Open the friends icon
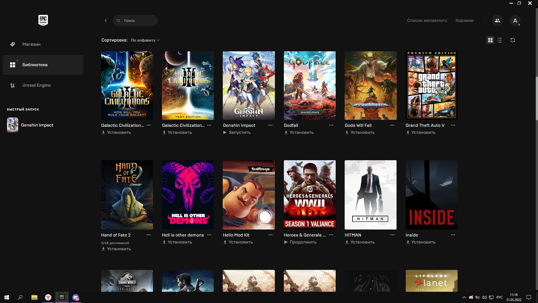The image size is (538, 303). (497, 20)
